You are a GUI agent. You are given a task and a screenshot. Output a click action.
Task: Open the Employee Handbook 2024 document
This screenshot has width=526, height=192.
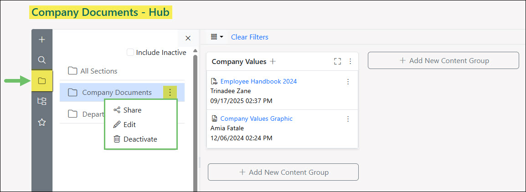tap(258, 81)
